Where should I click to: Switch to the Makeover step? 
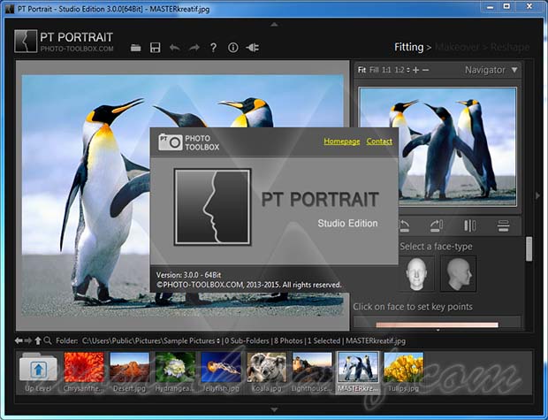457,47
